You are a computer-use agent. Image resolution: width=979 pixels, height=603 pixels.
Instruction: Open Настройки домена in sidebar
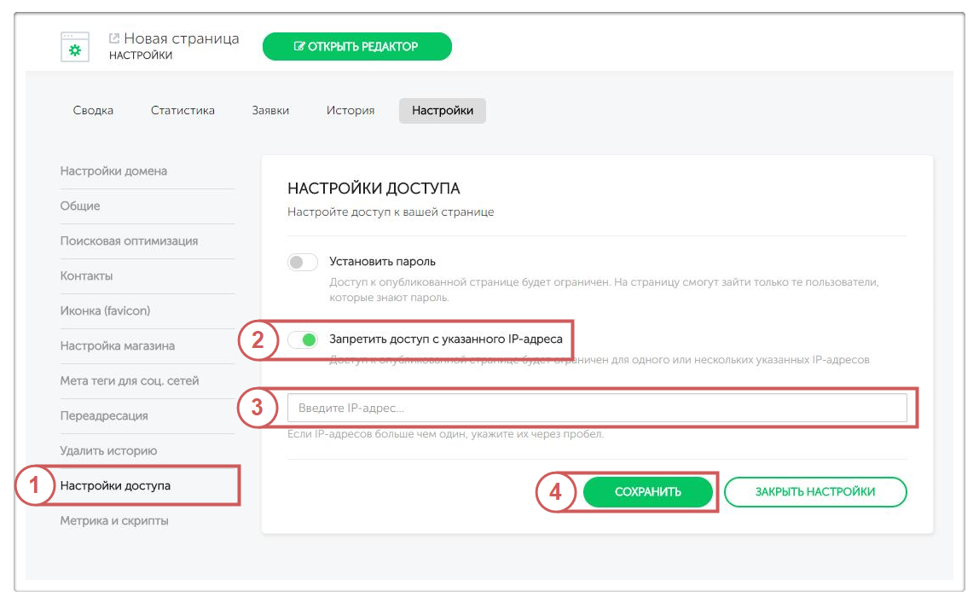click(113, 171)
